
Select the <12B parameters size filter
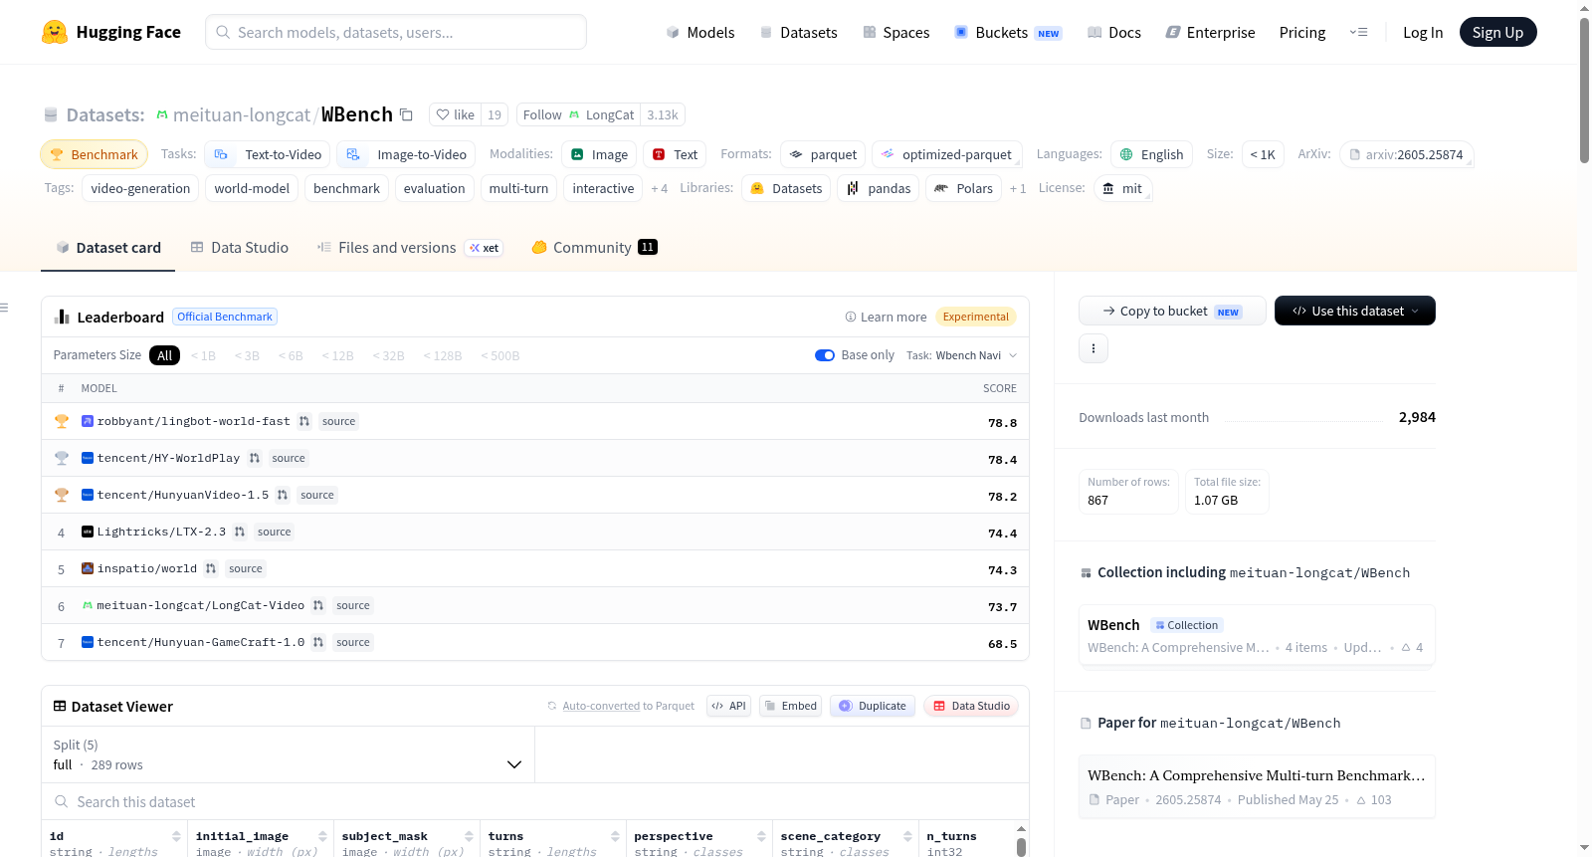coord(337,355)
